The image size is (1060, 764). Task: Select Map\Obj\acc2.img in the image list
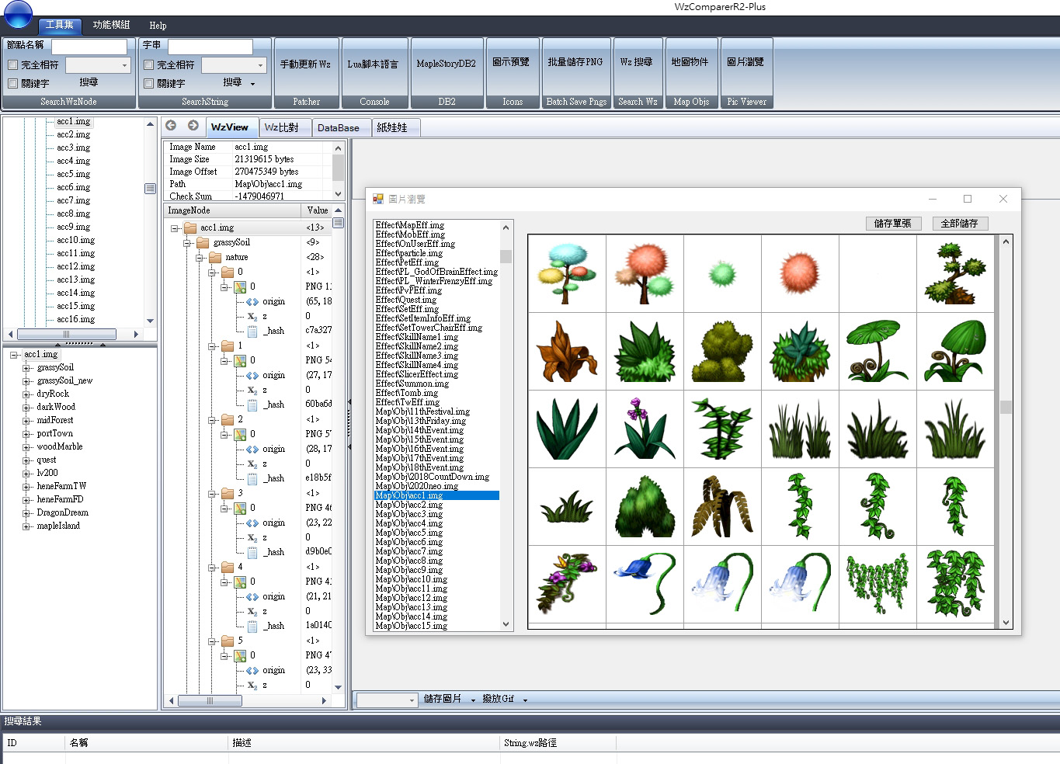pos(409,505)
